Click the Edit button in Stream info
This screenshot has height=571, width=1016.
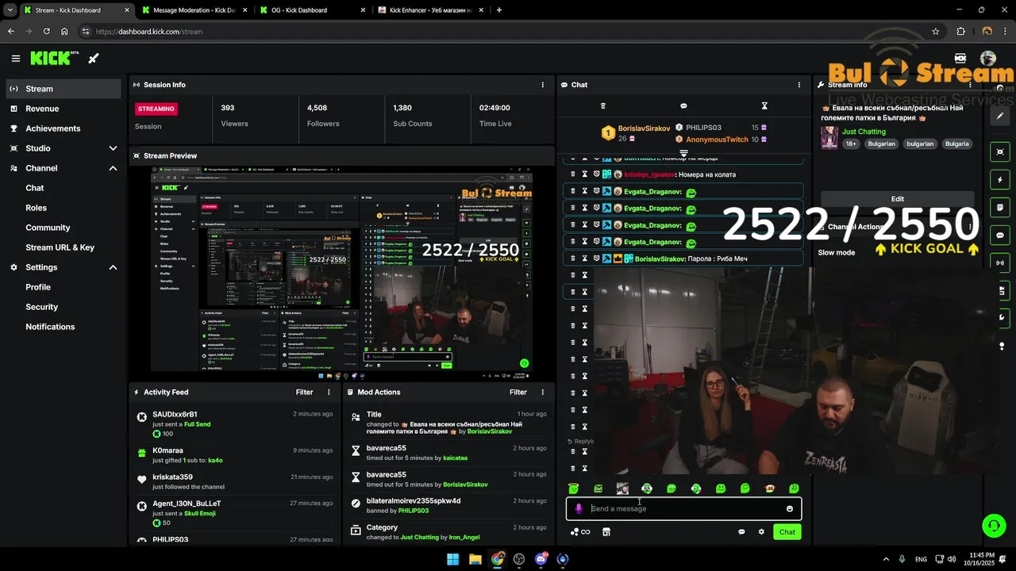coord(898,199)
